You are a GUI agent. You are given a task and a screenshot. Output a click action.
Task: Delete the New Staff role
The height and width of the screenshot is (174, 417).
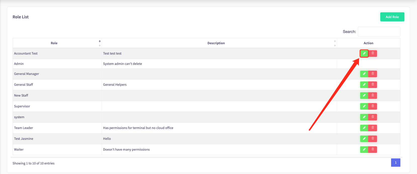click(373, 95)
